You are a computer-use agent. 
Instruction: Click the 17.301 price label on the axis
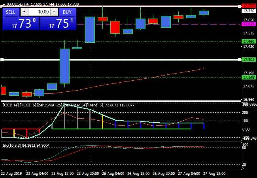coord(249,60)
